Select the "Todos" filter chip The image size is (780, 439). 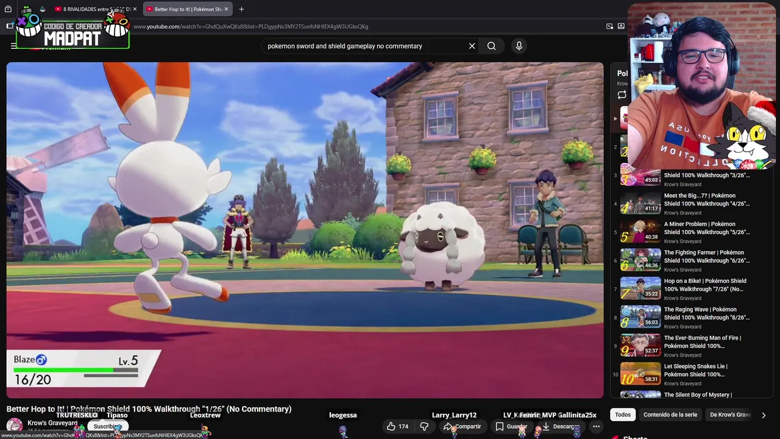point(623,415)
